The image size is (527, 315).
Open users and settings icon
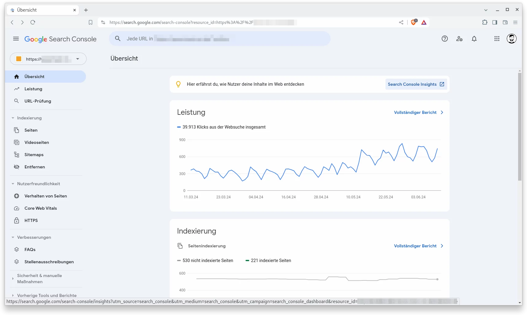[459, 39]
